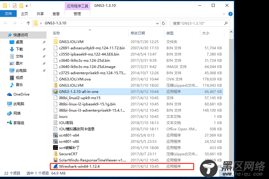The height and width of the screenshot is (179, 269).
Task: Click the vertical scrollbar up arrow
Action: pyautogui.click(x=231, y=32)
